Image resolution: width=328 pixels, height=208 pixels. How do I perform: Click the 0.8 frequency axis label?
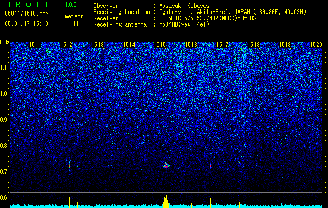4,146
